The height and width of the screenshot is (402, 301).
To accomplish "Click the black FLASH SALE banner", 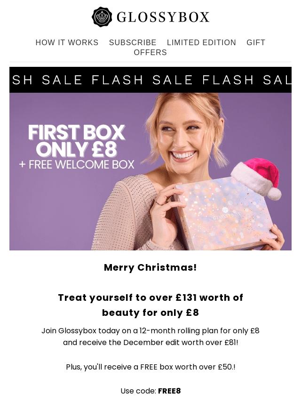I will pos(150,80).
